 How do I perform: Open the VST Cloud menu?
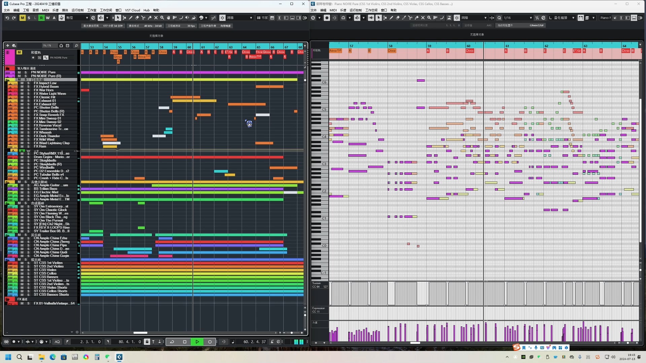tap(133, 10)
